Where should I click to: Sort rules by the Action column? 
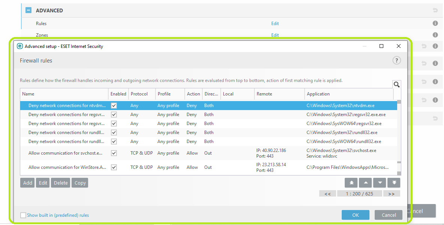193,94
